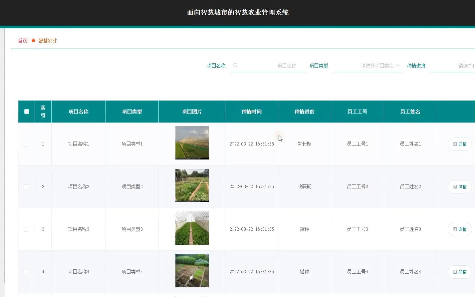The height and width of the screenshot is (297, 475).
Task: Open 详情 for 项目名称1
Action: 460,144
